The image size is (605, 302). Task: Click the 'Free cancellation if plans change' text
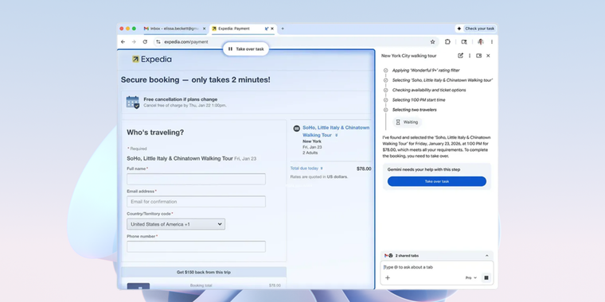181,99
